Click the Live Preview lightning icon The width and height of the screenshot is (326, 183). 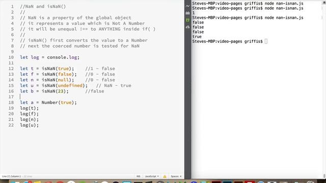(x=187, y=6)
